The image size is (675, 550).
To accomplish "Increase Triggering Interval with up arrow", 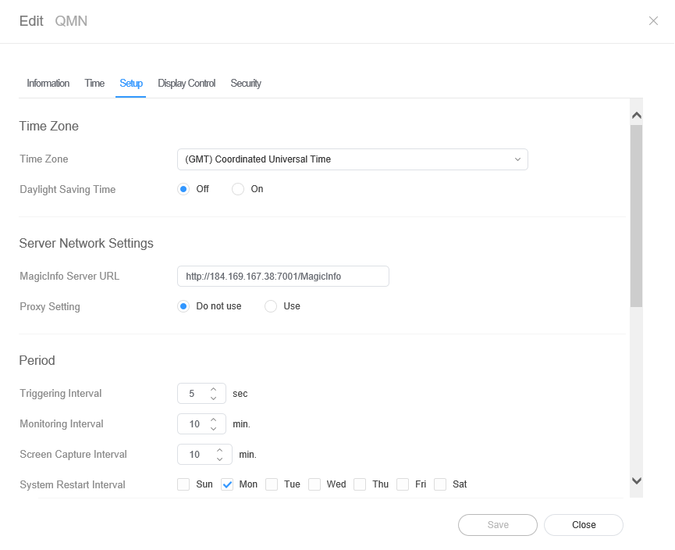I will tap(213, 389).
